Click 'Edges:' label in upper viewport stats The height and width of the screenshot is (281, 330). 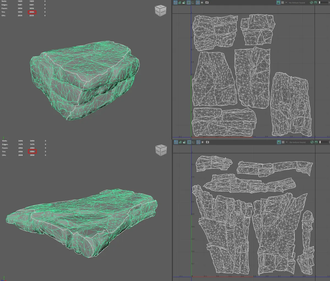click(x=5, y=5)
